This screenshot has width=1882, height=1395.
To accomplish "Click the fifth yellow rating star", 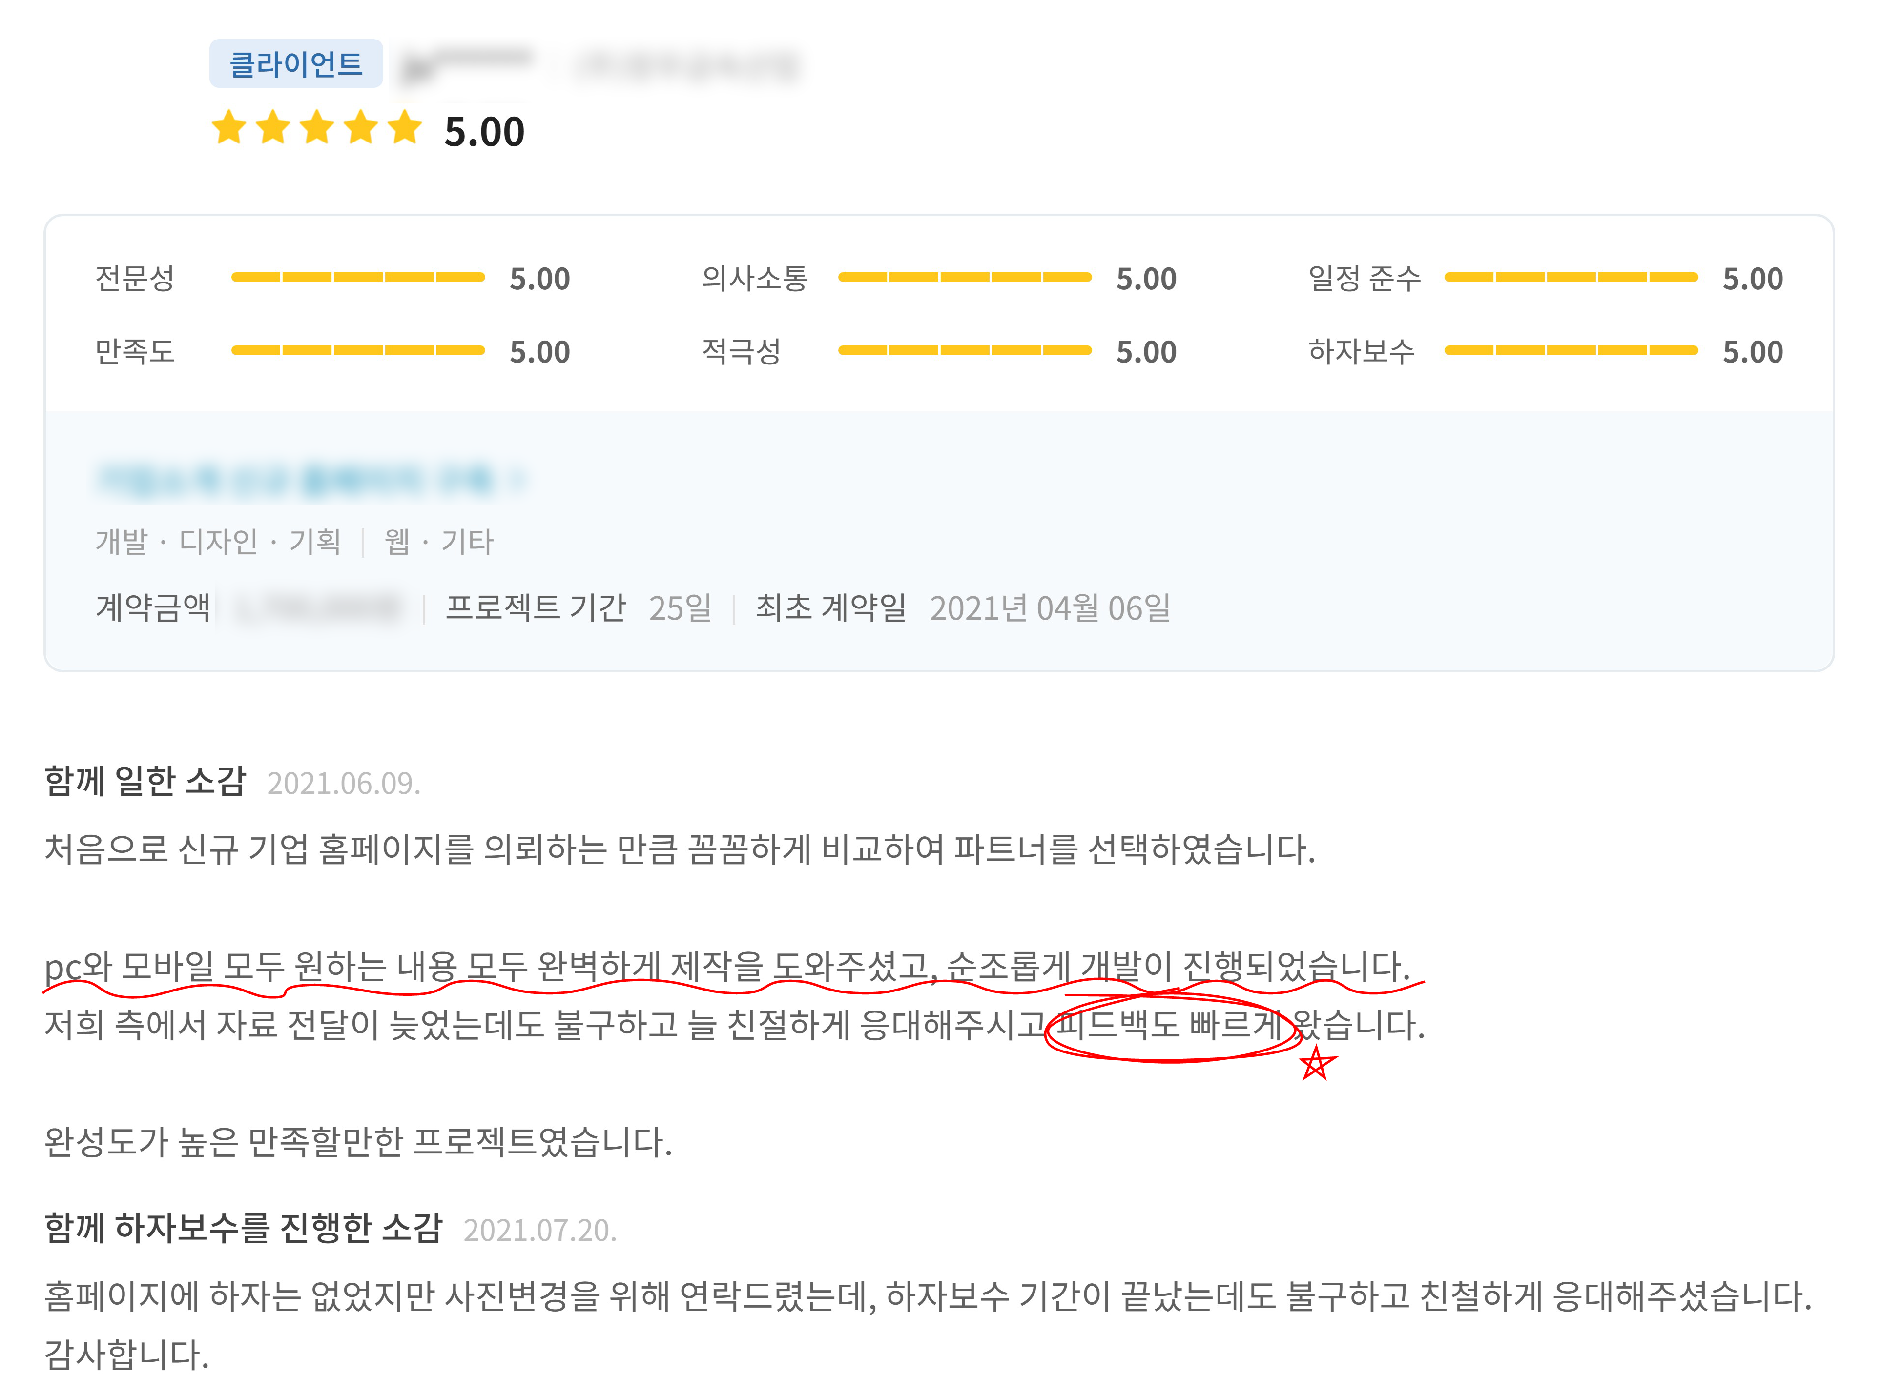I will click(405, 128).
